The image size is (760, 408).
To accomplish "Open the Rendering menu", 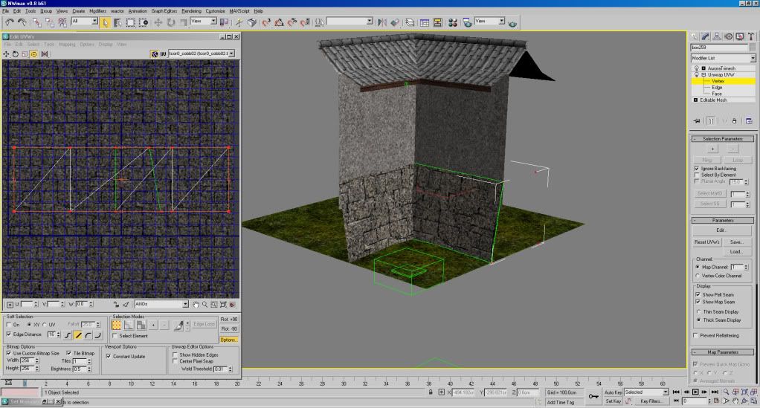I will pyautogui.click(x=191, y=11).
